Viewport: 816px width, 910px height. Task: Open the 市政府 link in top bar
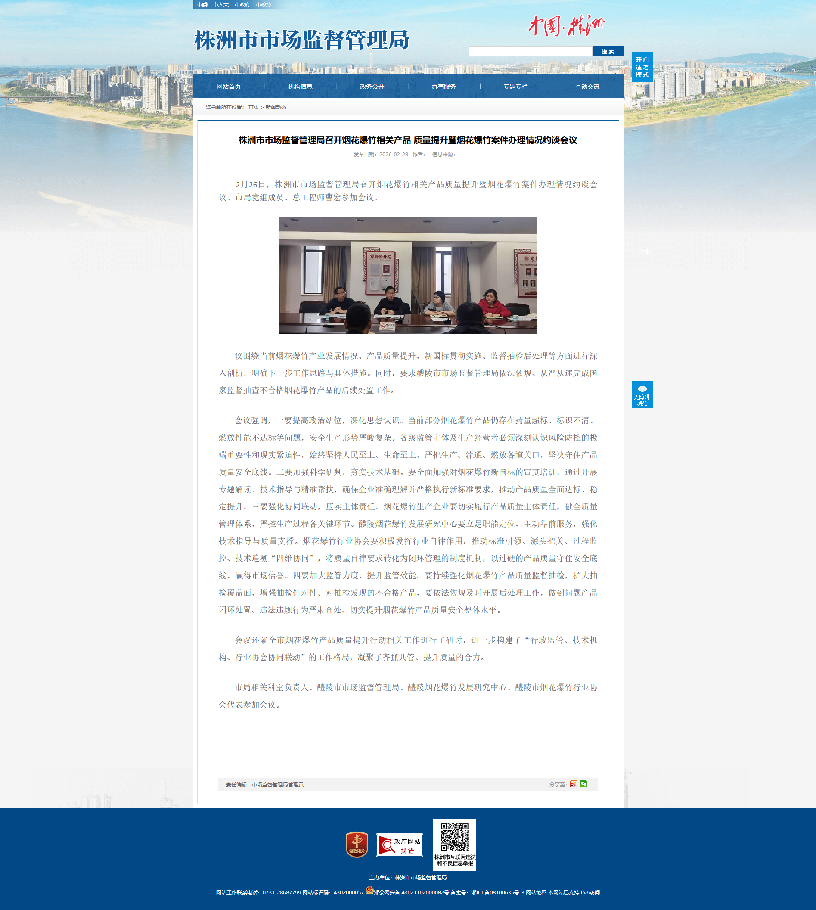pyautogui.click(x=242, y=4)
